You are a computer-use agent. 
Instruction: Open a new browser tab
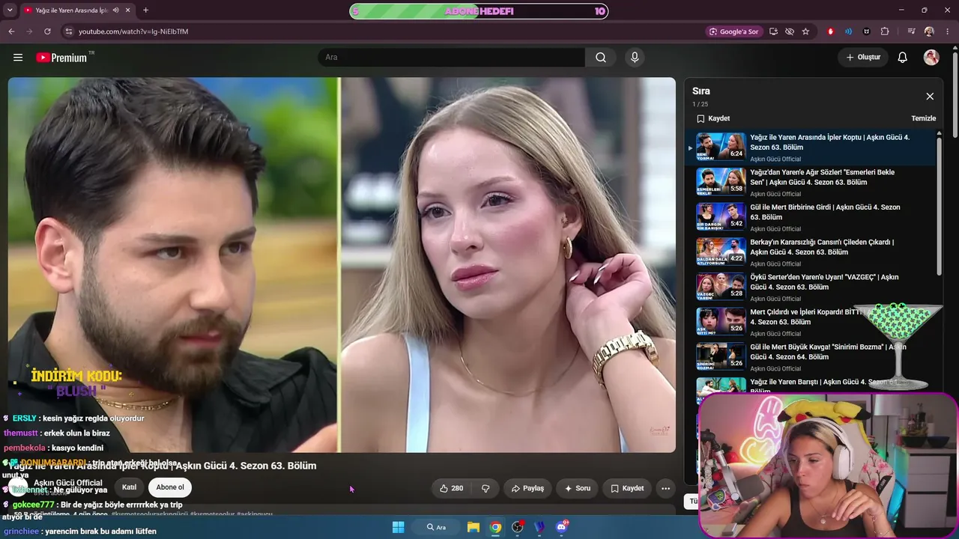[145, 10]
